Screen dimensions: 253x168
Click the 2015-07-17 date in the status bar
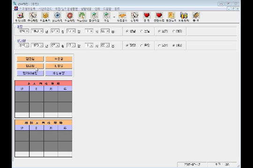192,165
